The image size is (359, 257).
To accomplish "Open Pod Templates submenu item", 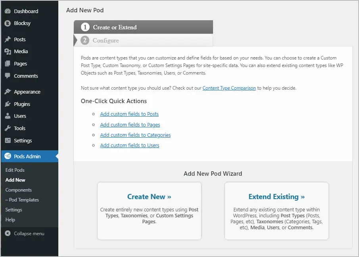I will 22,200.
